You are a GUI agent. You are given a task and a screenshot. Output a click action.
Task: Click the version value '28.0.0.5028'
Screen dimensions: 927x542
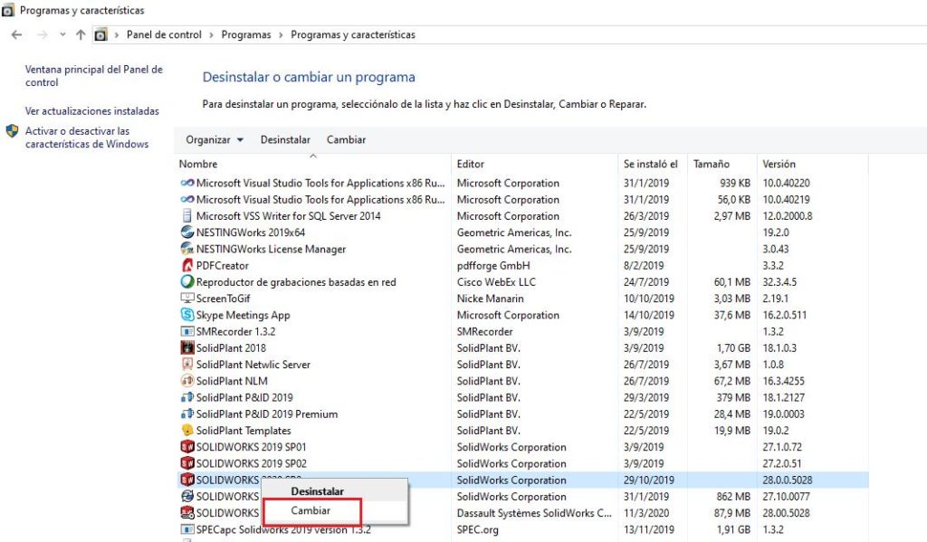(787, 480)
